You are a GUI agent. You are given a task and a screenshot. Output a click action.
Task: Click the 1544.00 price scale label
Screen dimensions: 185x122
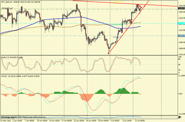[x=182, y=12]
